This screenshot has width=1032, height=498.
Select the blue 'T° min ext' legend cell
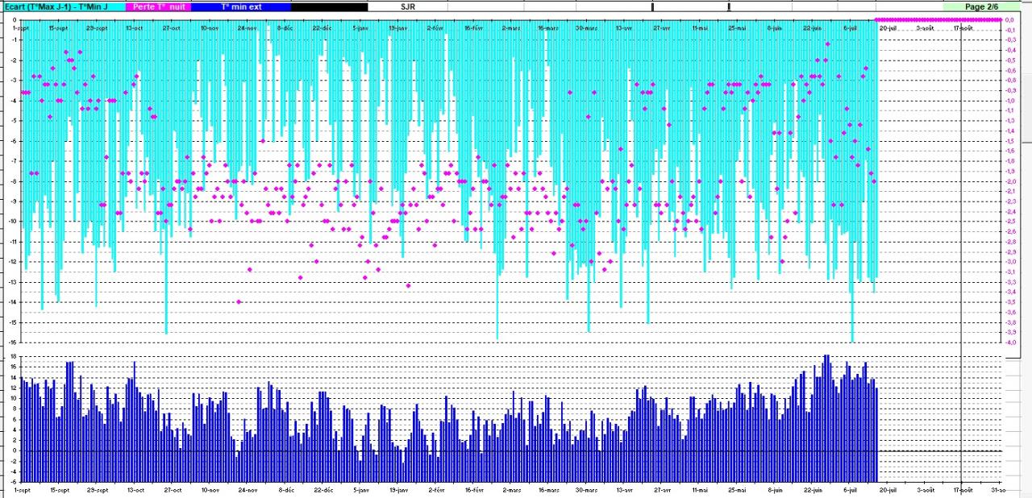[241, 6]
